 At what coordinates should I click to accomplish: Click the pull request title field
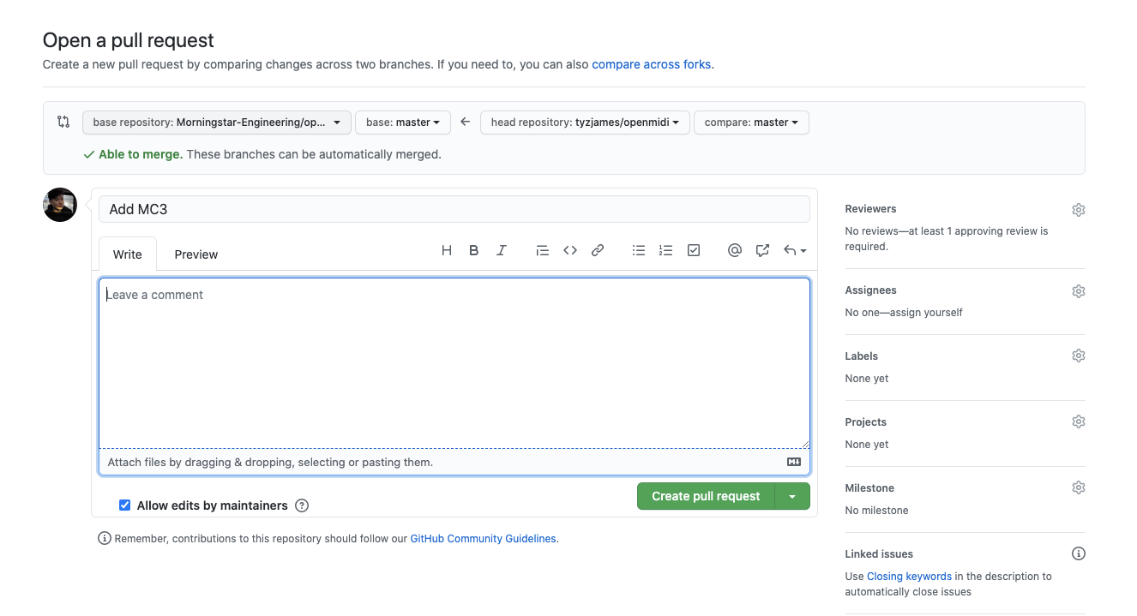click(x=454, y=209)
